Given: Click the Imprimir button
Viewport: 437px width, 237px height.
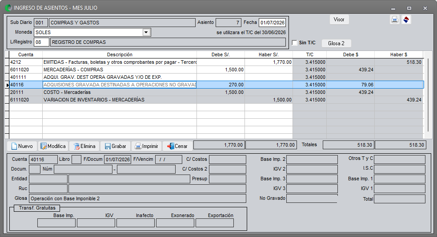Looking at the screenshot, I should [x=147, y=146].
